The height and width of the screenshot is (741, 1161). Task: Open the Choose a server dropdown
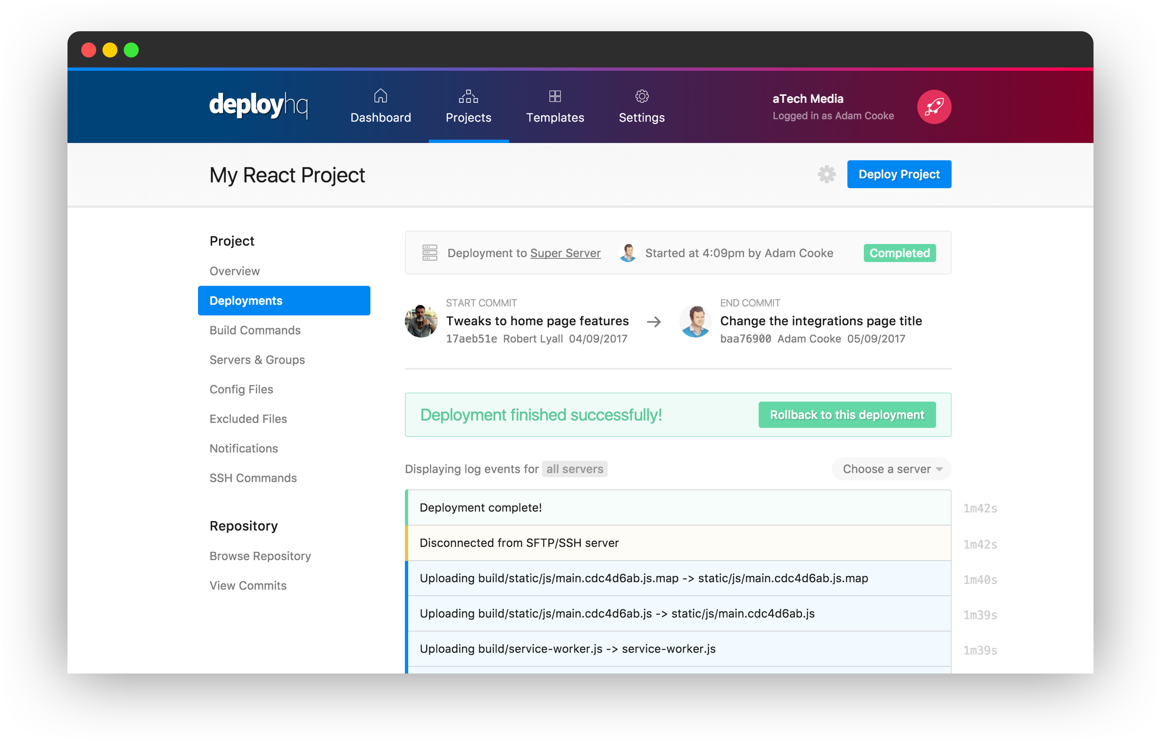click(891, 469)
